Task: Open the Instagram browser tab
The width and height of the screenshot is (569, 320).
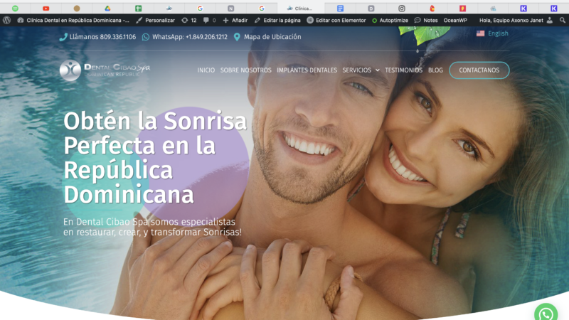Action: point(402,8)
